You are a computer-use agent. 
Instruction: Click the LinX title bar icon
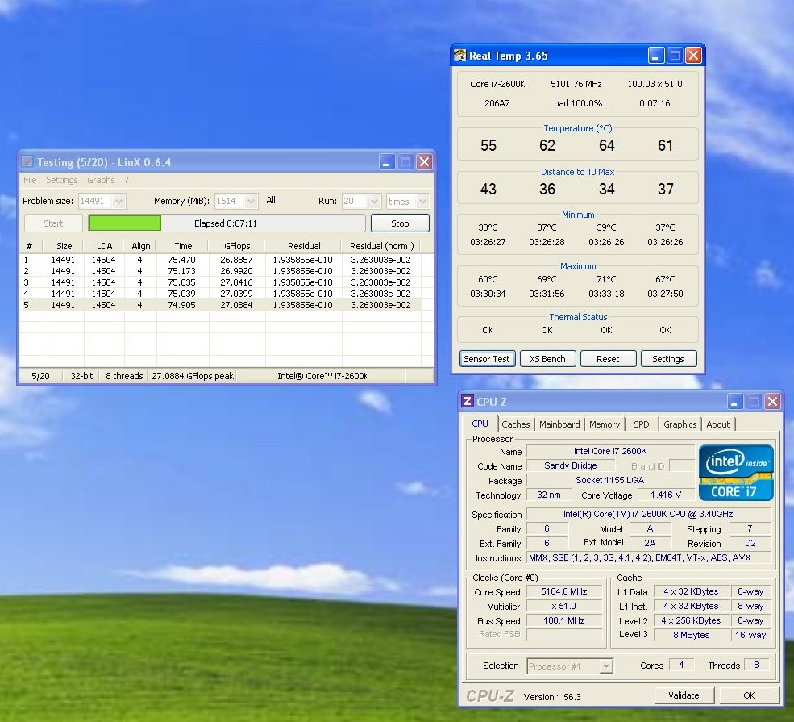pyautogui.click(x=27, y=162)
